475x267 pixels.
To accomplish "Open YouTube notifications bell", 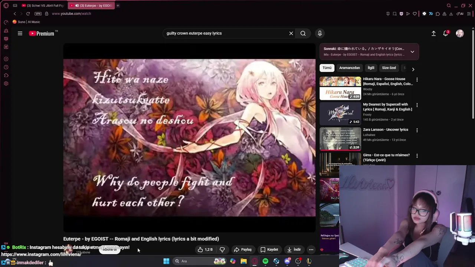I will coord(446,33).
